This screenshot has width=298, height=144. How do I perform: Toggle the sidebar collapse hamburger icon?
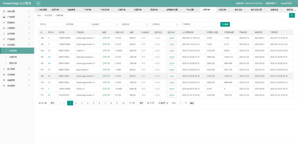pyautogui.click(x=38, y=3)
